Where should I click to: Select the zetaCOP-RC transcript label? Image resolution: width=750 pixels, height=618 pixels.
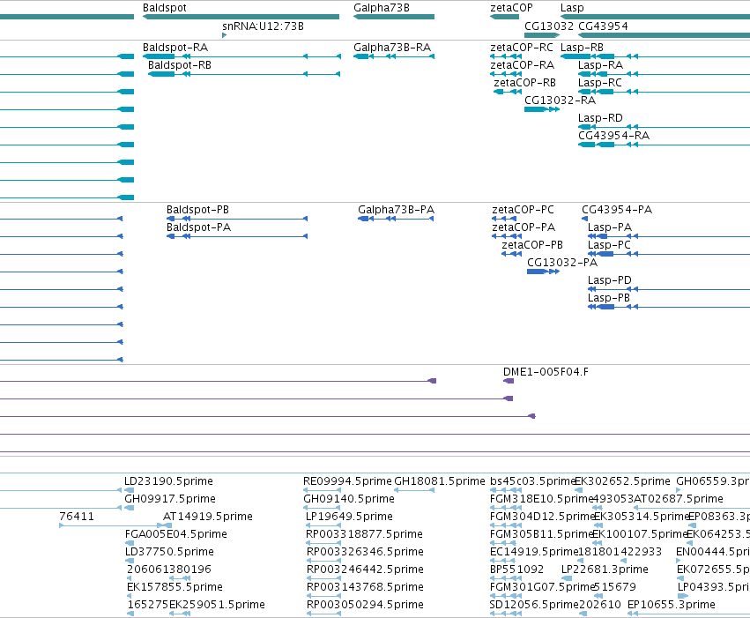522,48
